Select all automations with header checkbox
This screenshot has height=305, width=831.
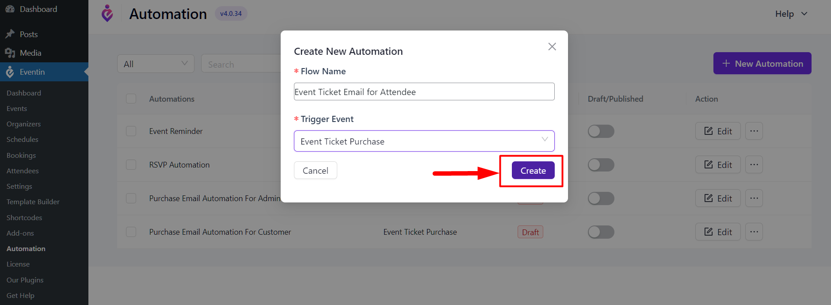tap(131, 98)
